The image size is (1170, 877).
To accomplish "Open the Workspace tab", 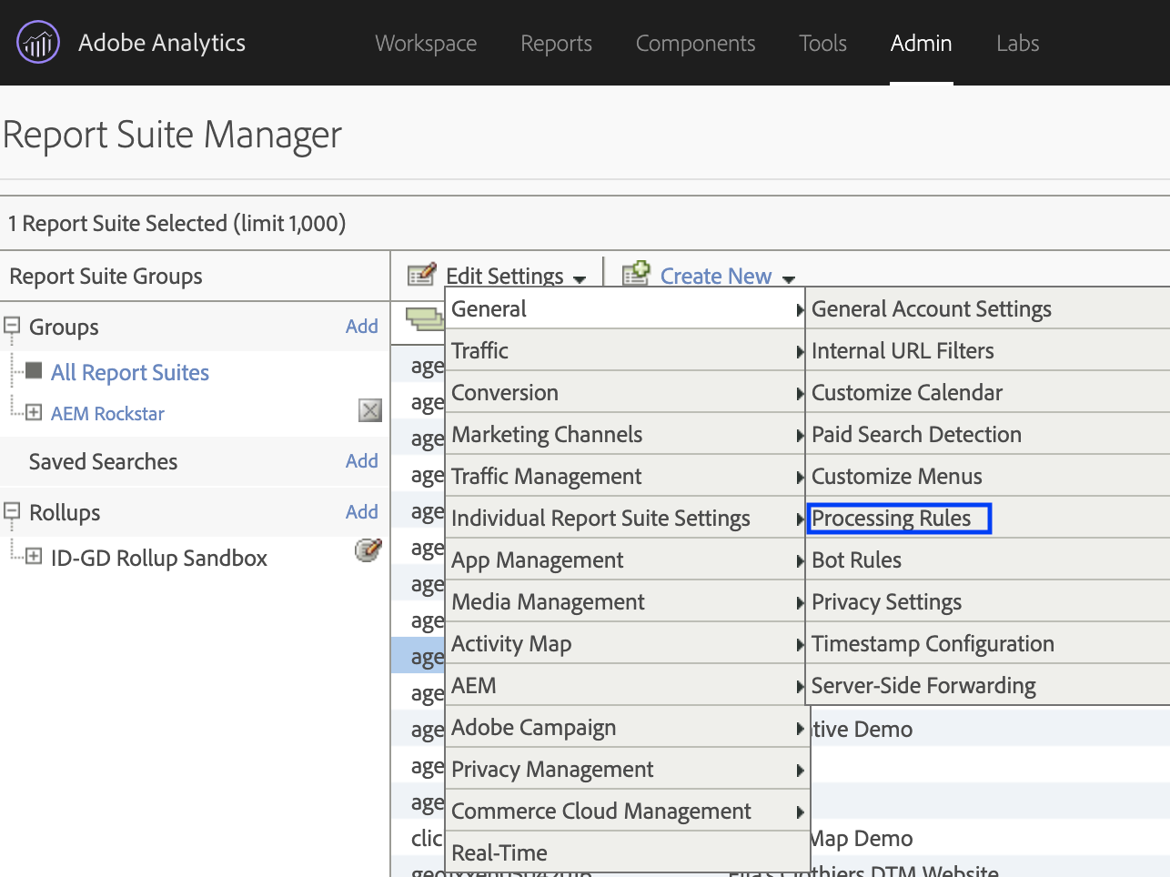I will [426, 43].
